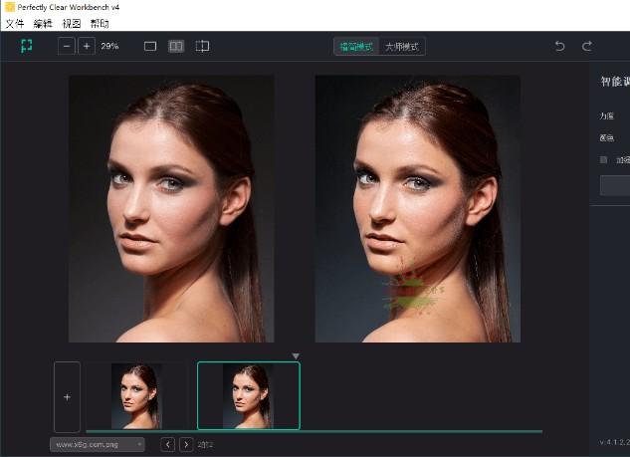630x457 pixels.
Task: Open the www.x6g.com.png file dropdown
Action: [x=98, y=444]
